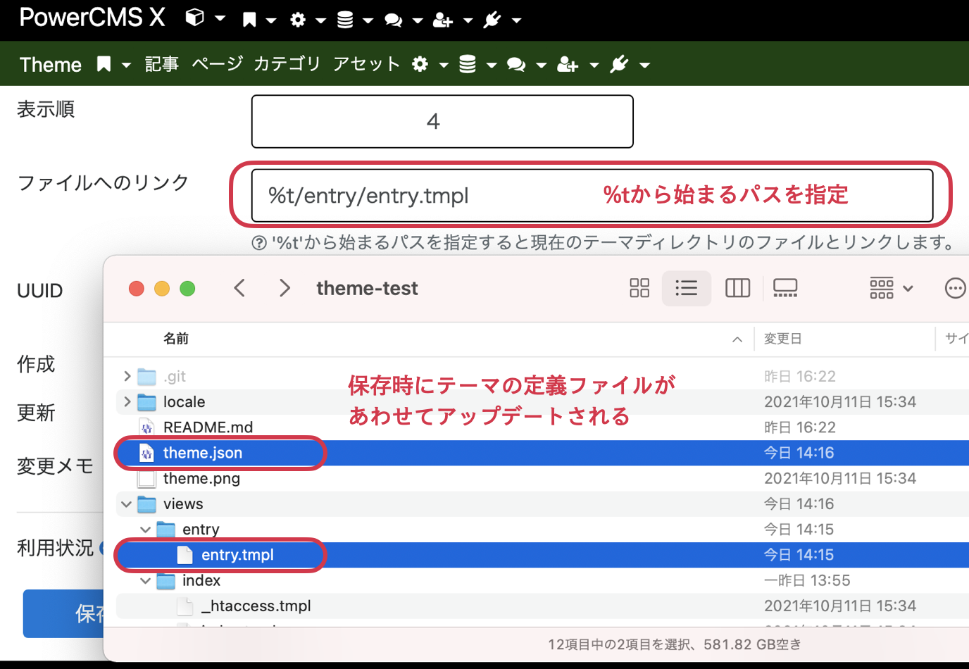Image resolution: width=969 pixels, height=669 pixels.
Task: Switch Finder to icon view
Action: click(x=639, y=288)
